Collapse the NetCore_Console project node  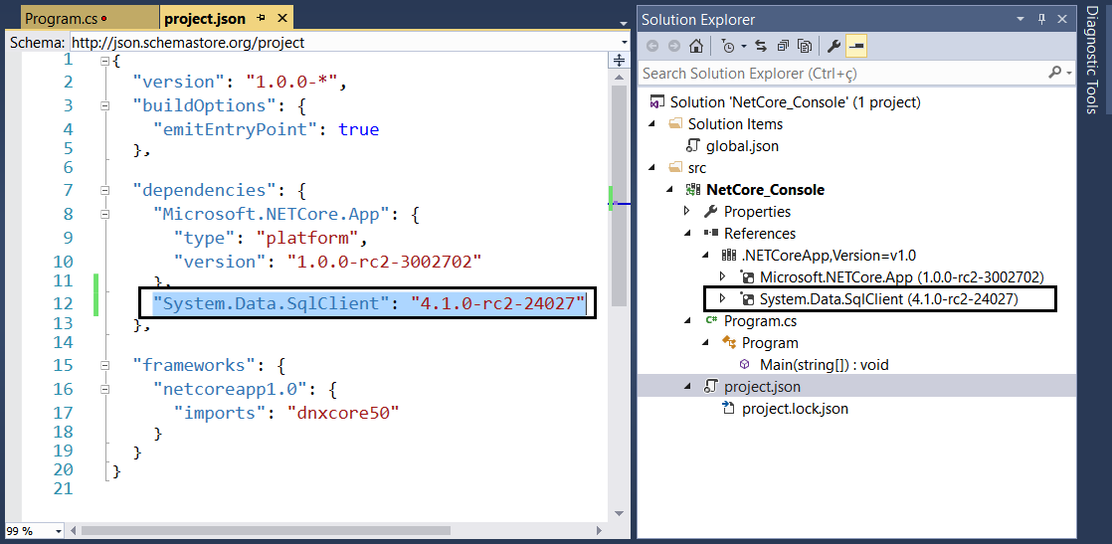pyautogui.click(x=669, y=190)
